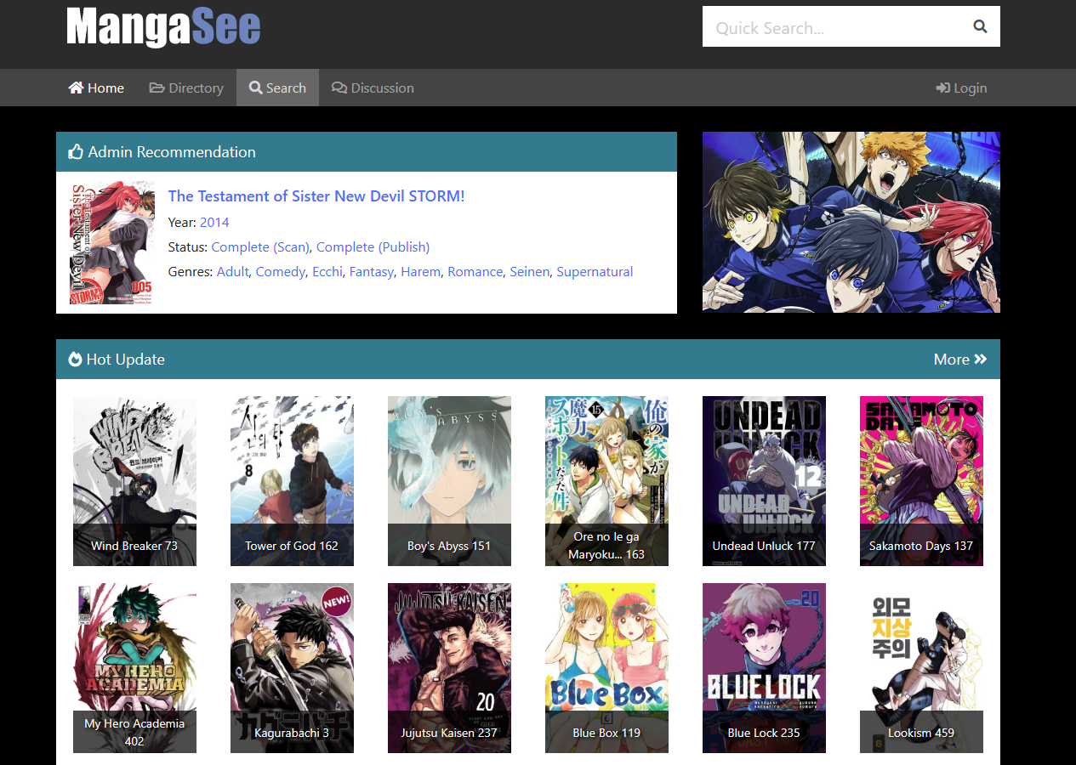1076x765 pixels.
Task: Open Undead Unluck 177 cover
Action: click(764, 481)
